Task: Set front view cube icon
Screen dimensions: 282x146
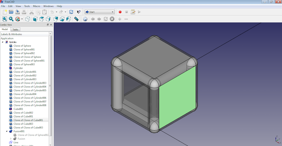Action: 35,19
